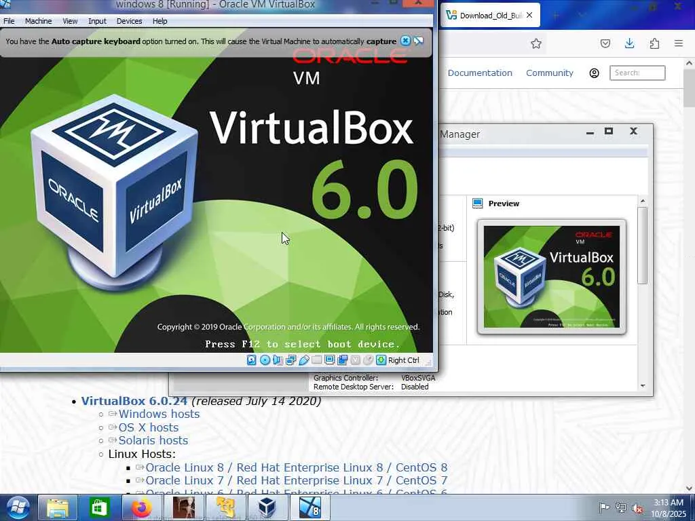Image resolution: width=695 pixels, height=521 pixels.
Task: Open the green Store app on taskbar
Action: click(x=99, y=507)
